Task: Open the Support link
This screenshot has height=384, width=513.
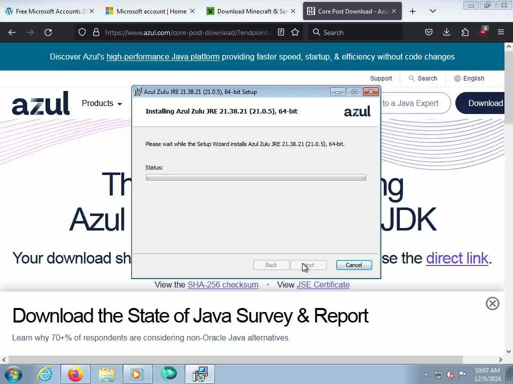Action: pos(381,78)
